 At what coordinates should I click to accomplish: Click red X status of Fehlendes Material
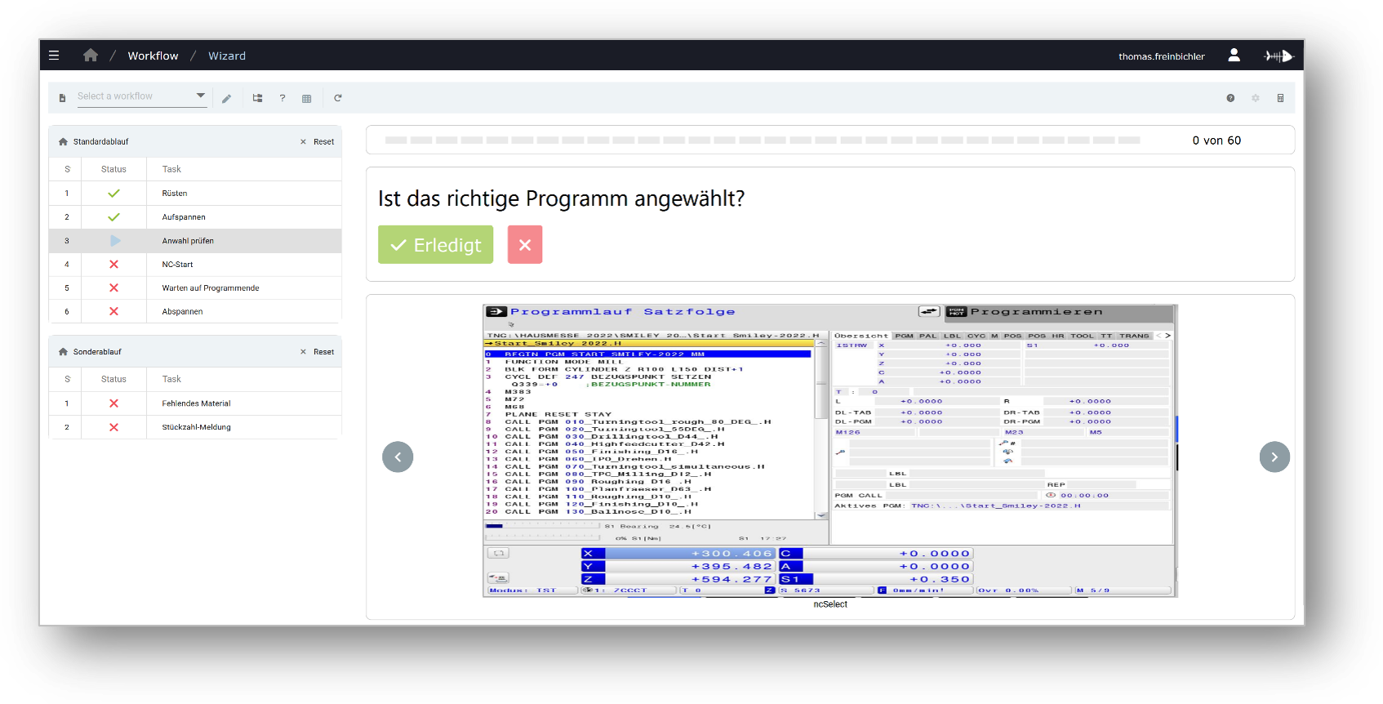113,403
